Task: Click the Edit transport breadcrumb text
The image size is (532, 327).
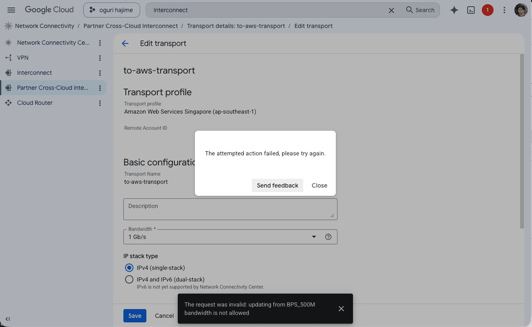Action: pos(314,26)
